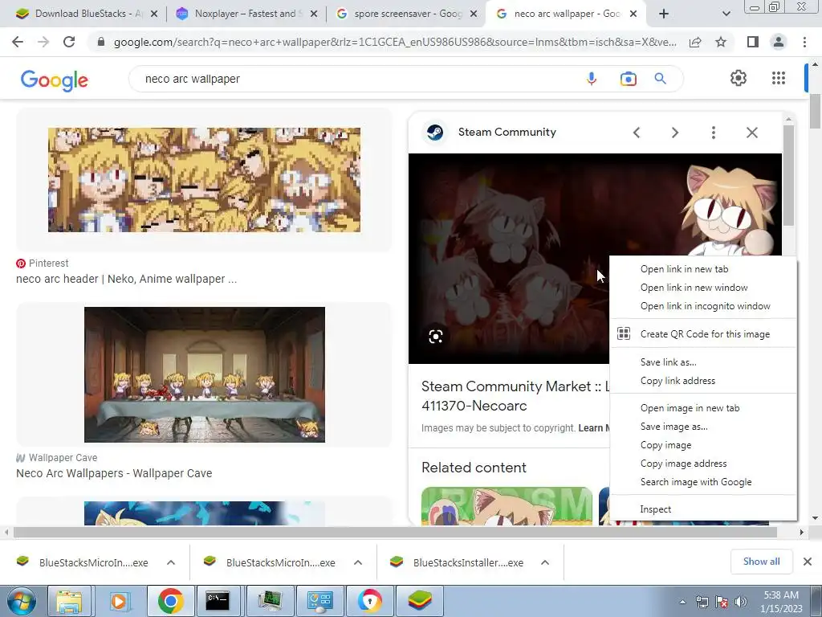This screenshot has width=822, height=617.
Task: Close the Steam Community image preview
Action: 751,133
